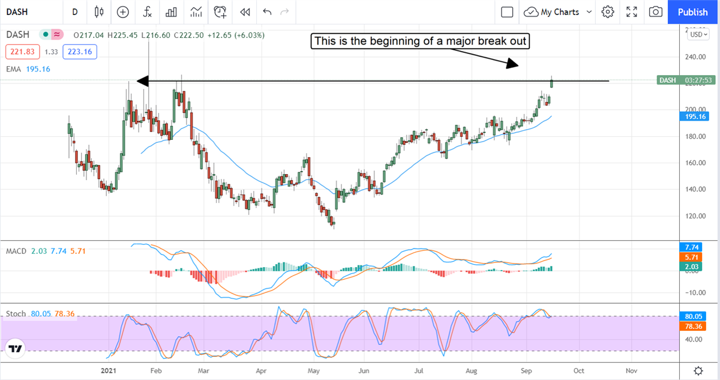This screenshot has height=380, width=720.
Task: Open the financials bar chart icon
Action: point(171,12)
